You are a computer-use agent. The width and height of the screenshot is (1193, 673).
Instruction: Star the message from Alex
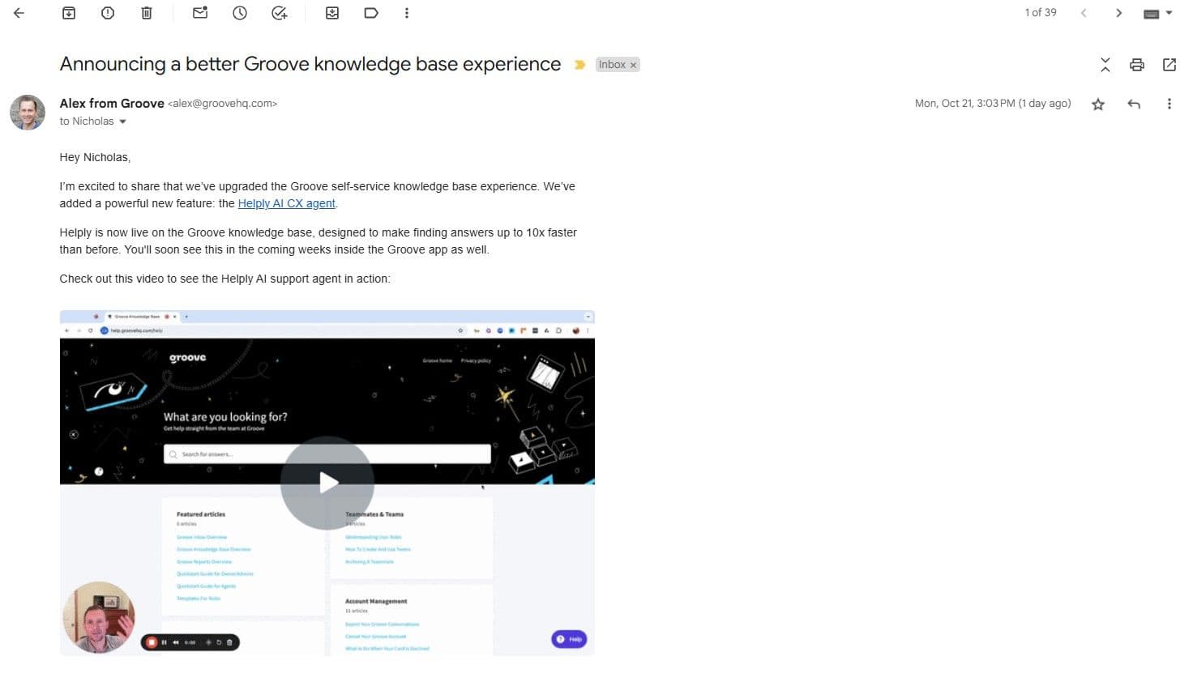pos(1098,104)
